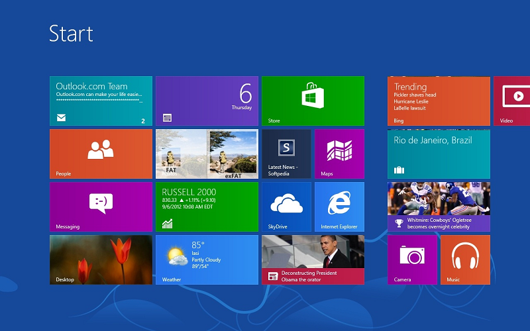The image size is (530, 331).
Task: Launch the Video tile
Action: (x=511, y=101)
